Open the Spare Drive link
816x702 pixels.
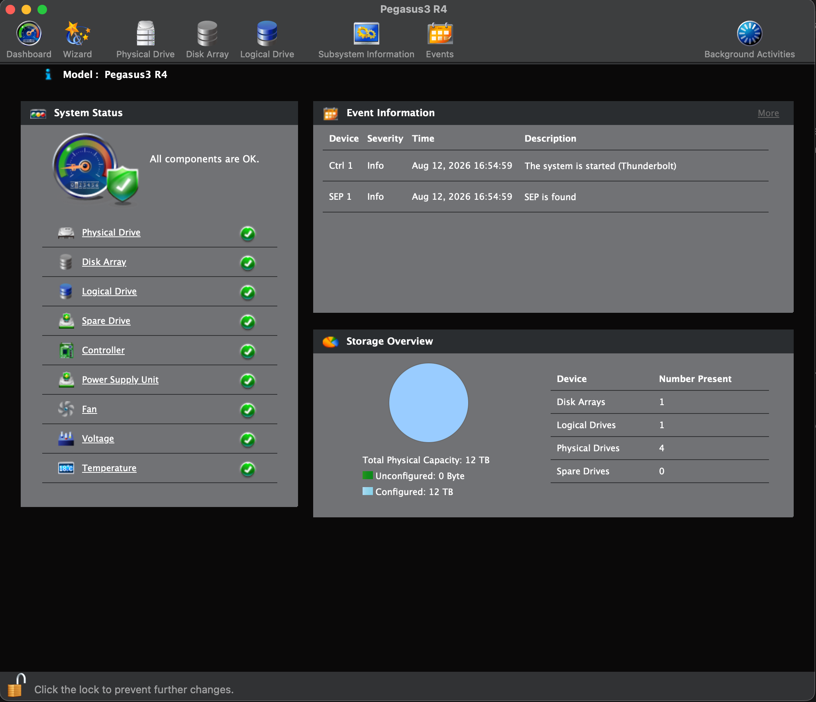pos(106,321)
